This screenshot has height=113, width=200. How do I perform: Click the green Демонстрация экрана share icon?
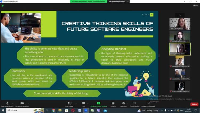[x=98, y=103]
